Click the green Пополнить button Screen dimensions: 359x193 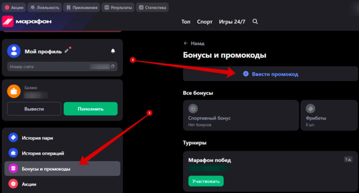[91, 109]
